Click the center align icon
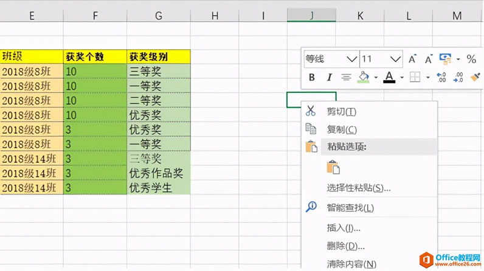The height and width of the screenshot is (271, 484). point(346,77)
